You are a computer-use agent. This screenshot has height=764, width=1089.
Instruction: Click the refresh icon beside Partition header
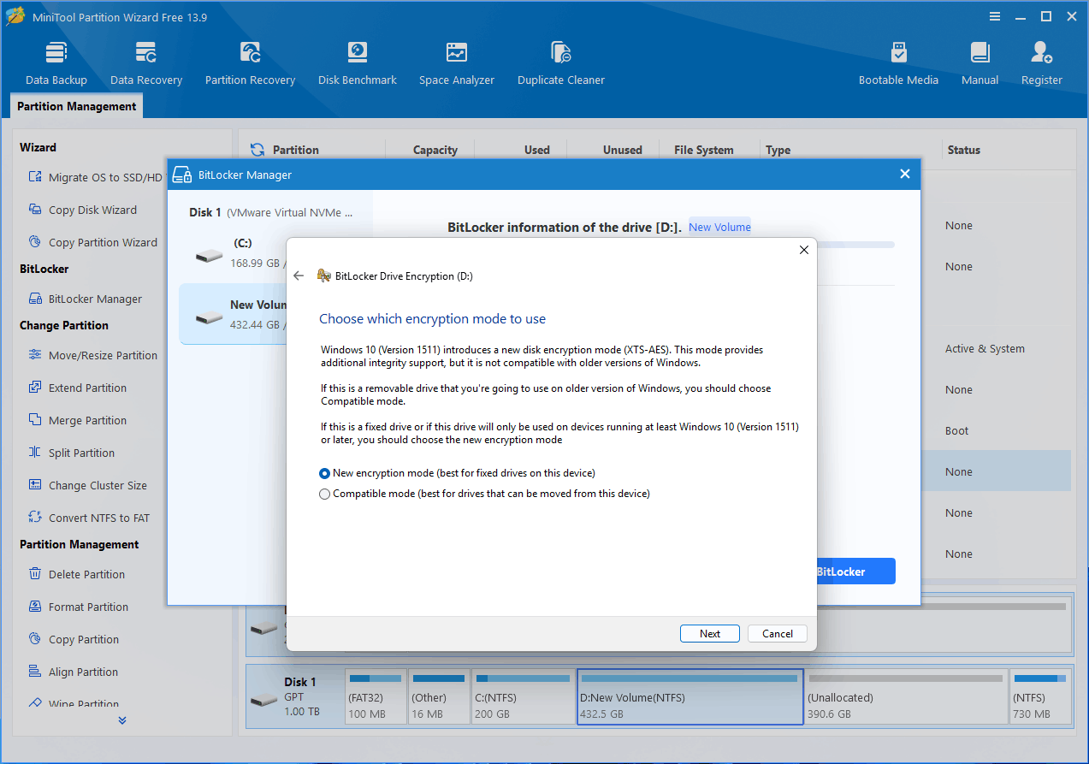pos(257,150)
